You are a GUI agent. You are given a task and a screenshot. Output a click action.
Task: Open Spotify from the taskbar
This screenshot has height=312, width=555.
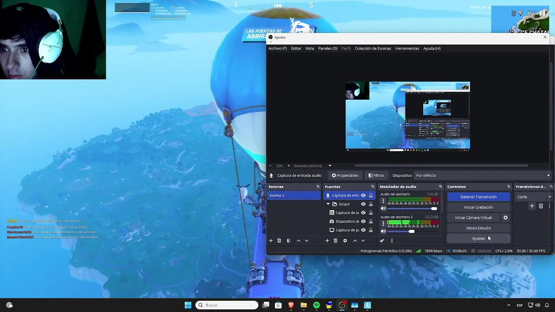click(317, 305)
